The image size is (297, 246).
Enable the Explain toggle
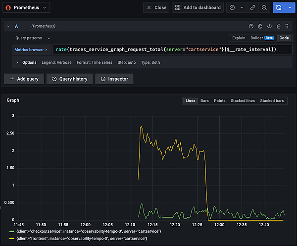point(239,38)
